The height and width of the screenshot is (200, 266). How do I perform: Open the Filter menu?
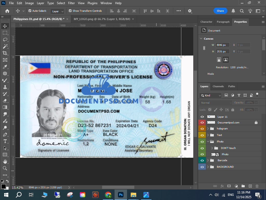click(x=71, y=3)
